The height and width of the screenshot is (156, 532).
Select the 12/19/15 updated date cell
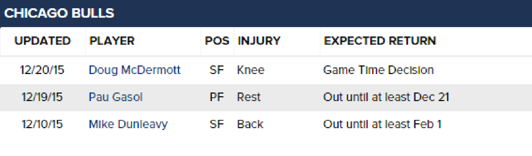click(42, 97)
